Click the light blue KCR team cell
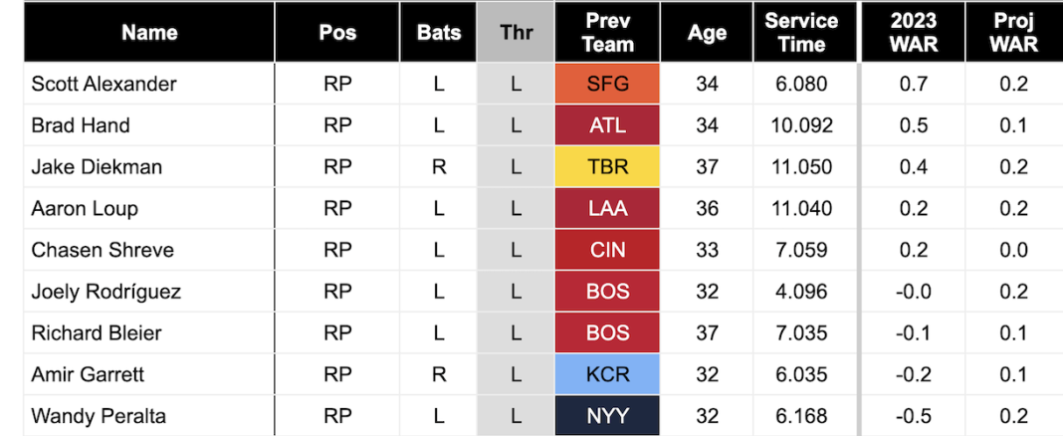The height and width of the screenshot is (436, 1063). [x=608, y=374]
